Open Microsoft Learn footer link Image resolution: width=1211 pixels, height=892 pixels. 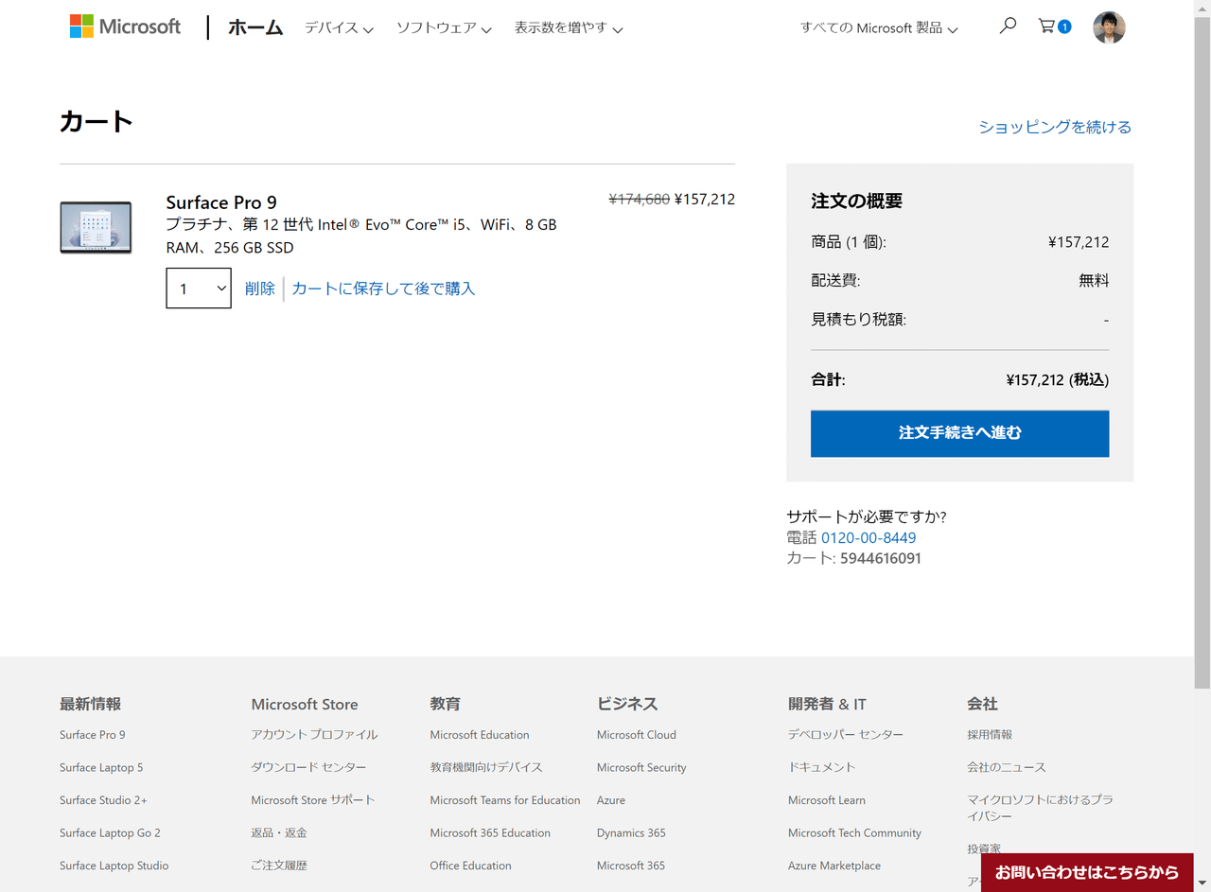826,800
